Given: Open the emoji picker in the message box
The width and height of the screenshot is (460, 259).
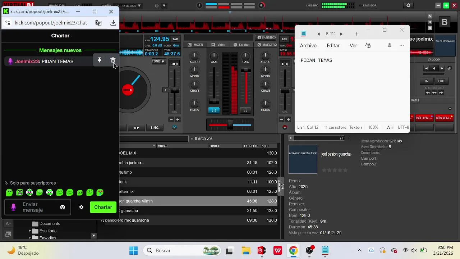Looking at the screenshot, I should point(63,207).
